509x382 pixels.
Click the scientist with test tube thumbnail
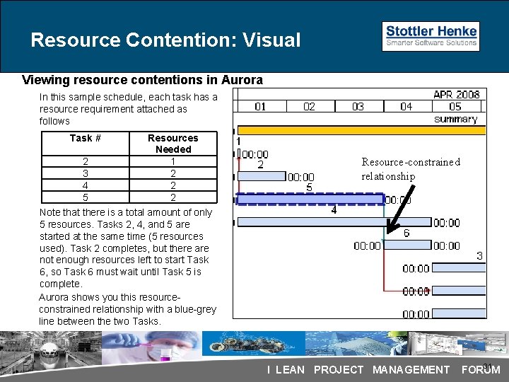151,347
